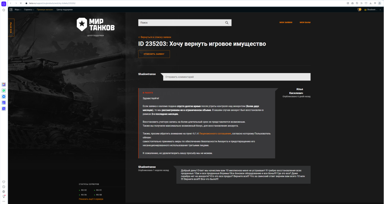
Task: Open browser downloads icon
Action: pyautogui.click(x=370, y=3)
